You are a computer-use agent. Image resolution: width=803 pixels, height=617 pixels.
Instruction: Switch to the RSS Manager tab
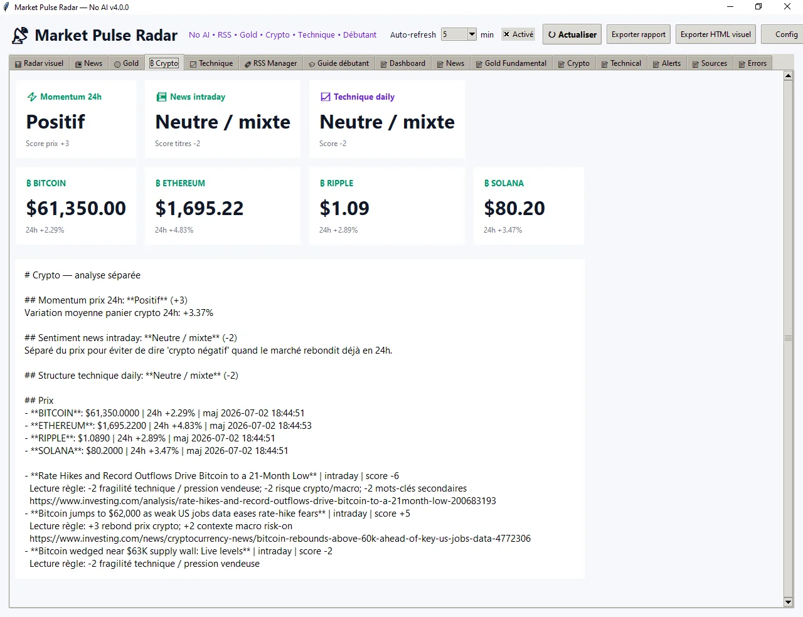click(271, 63)
